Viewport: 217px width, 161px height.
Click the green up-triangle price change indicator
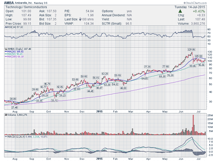coord(180,11)
